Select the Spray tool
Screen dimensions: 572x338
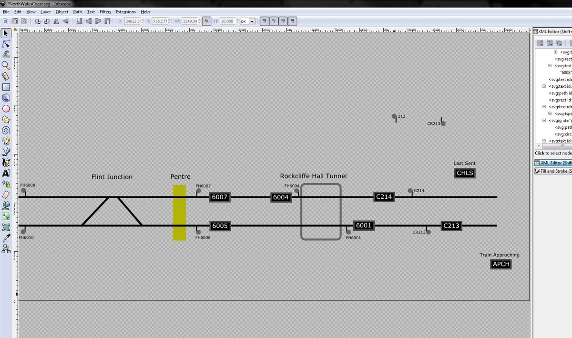point(6,184)
